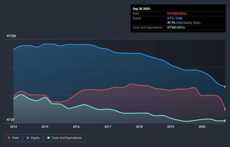The height and width of the screenshot is (147, 230).
Task: Click the 2017 x-axis label
Action: (x=108, y=127)
